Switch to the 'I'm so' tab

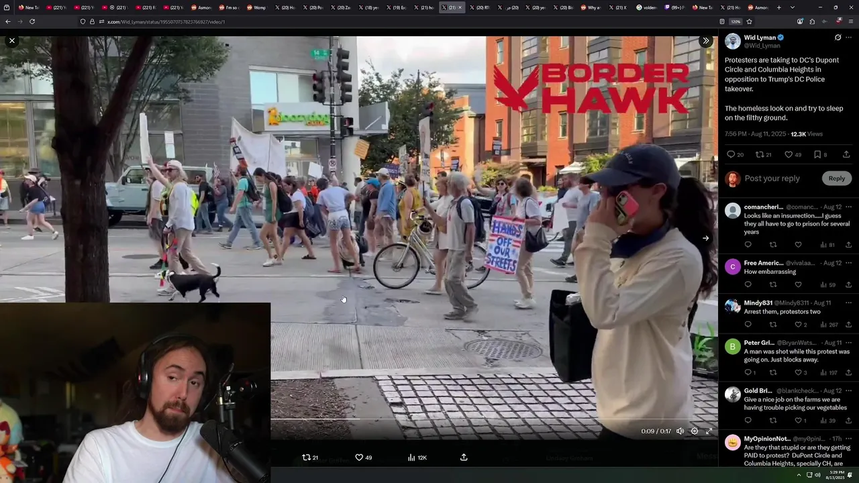point(228,7)
